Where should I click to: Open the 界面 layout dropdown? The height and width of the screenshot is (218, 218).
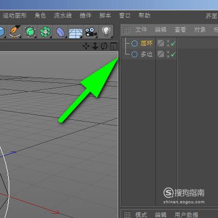(x=211, y=16)
